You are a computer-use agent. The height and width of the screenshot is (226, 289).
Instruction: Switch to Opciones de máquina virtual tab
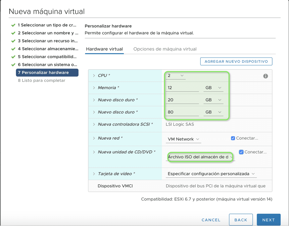(x=165, y=49)
